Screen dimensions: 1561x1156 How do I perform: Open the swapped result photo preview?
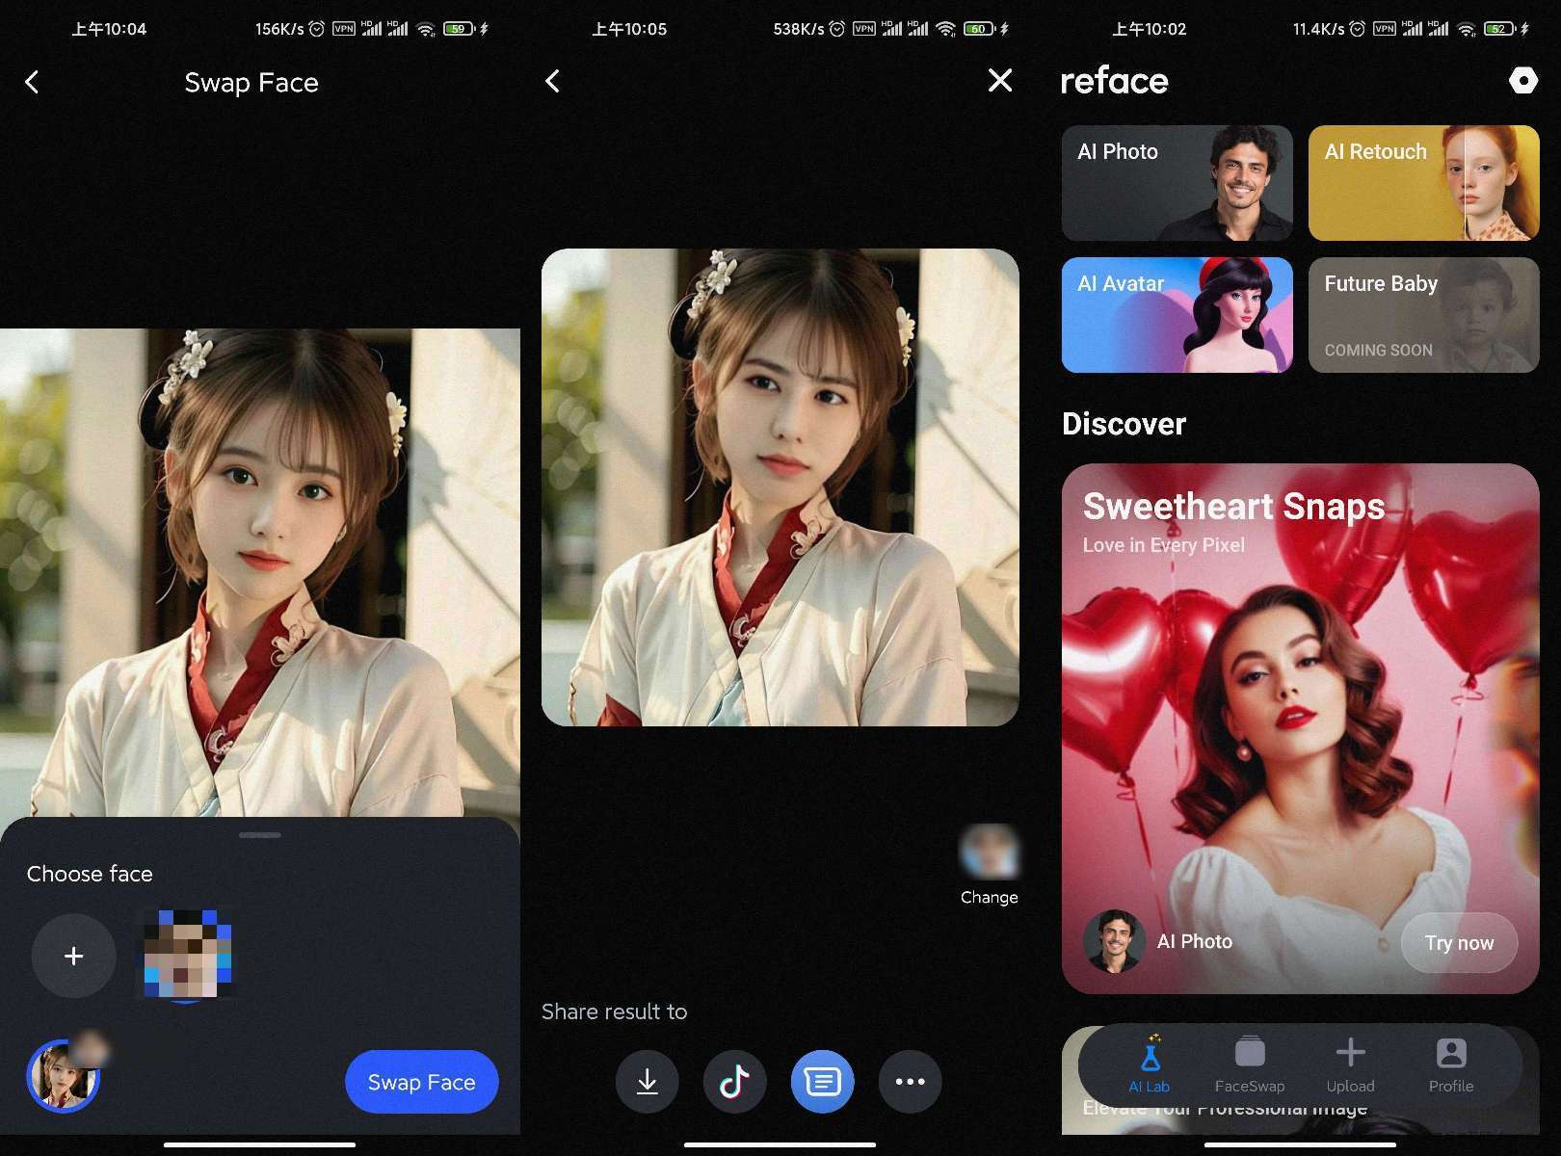coord(780,487)
